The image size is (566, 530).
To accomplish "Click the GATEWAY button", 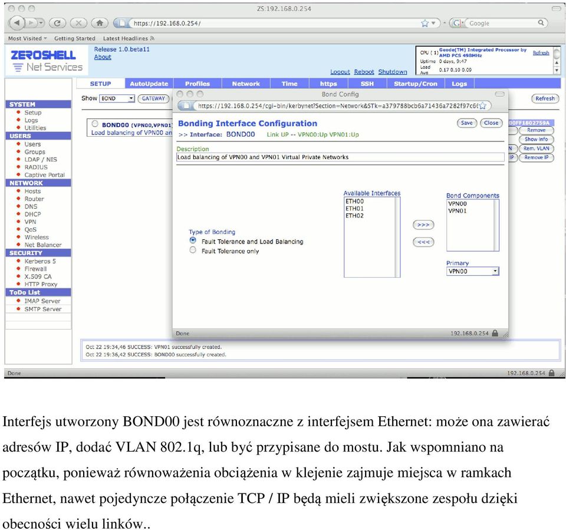I will pos(153,98).
